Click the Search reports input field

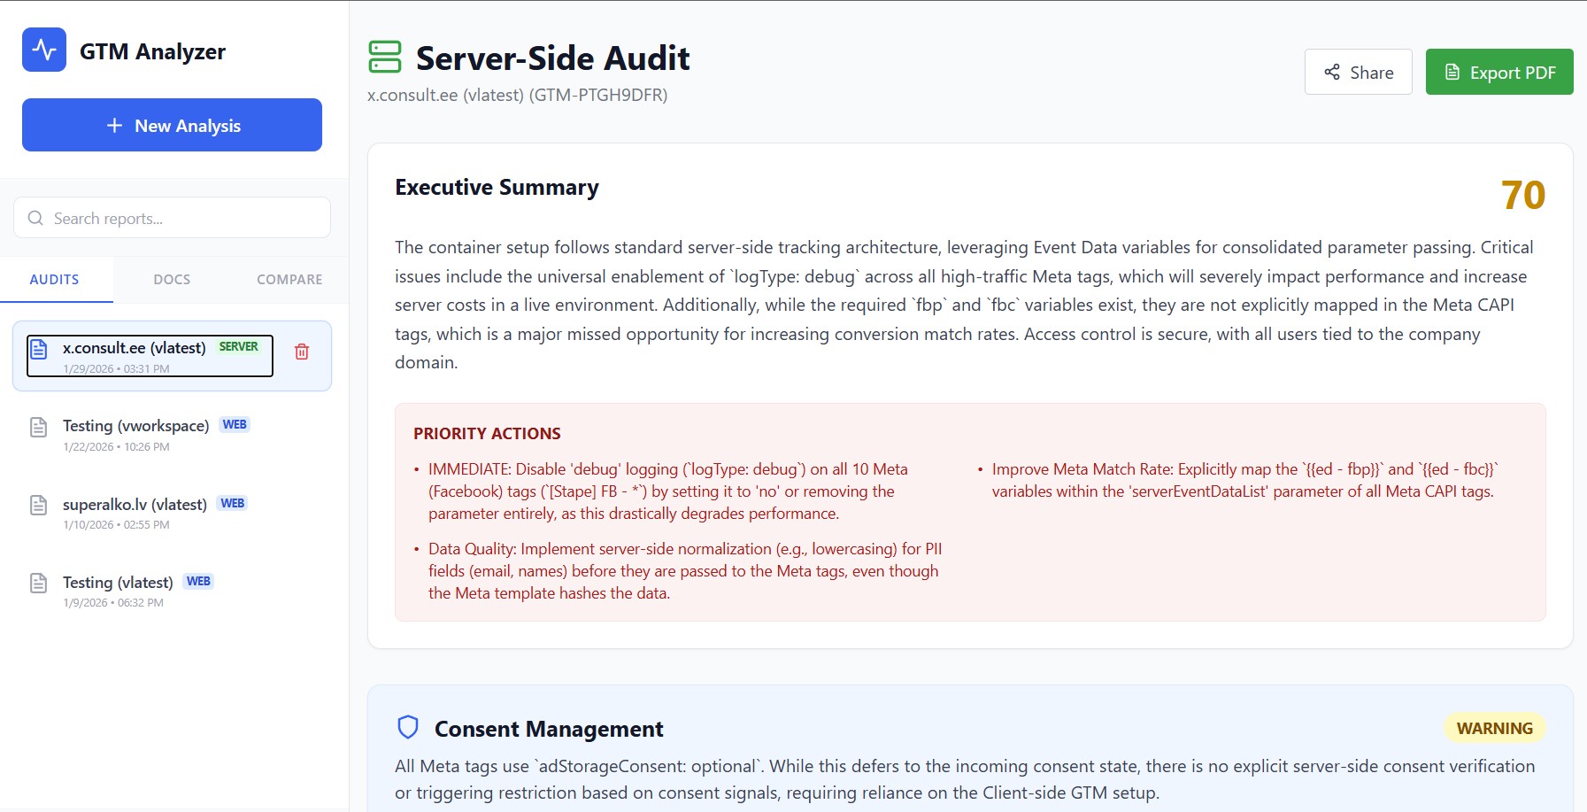[x=171, y=218]
